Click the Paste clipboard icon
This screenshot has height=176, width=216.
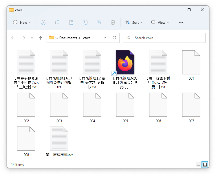tap(71, 22)
